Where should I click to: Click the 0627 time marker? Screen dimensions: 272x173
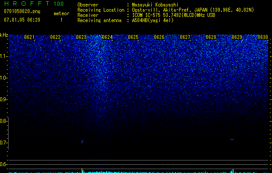[x=185, y=37]
